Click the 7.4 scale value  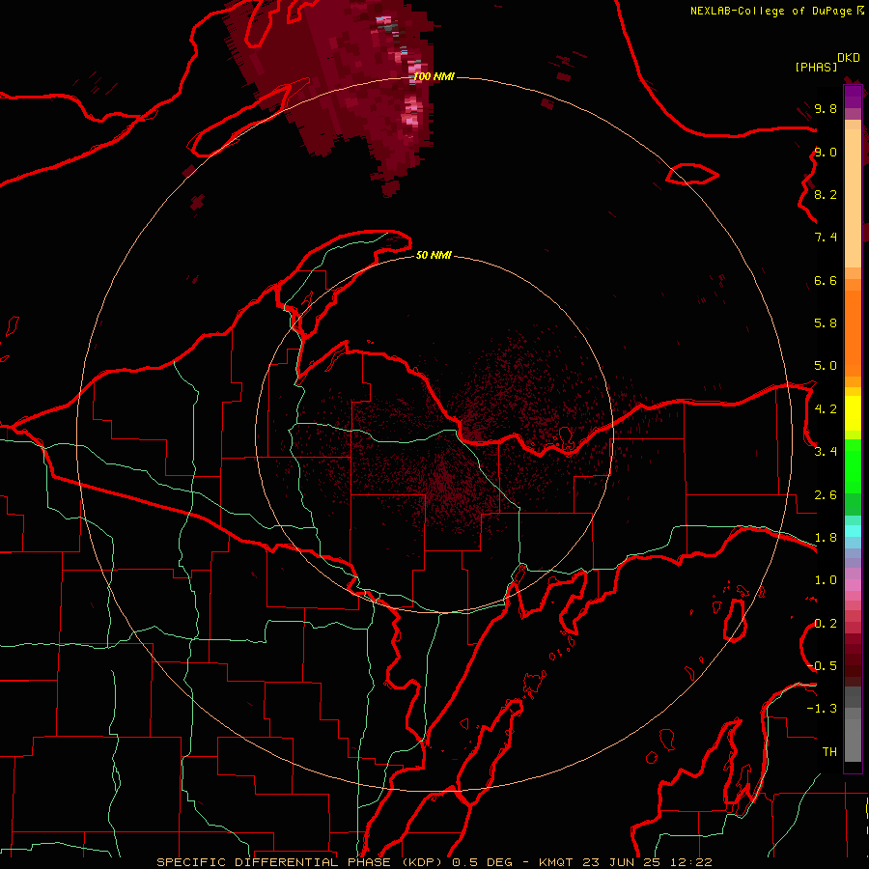(826, 238)
